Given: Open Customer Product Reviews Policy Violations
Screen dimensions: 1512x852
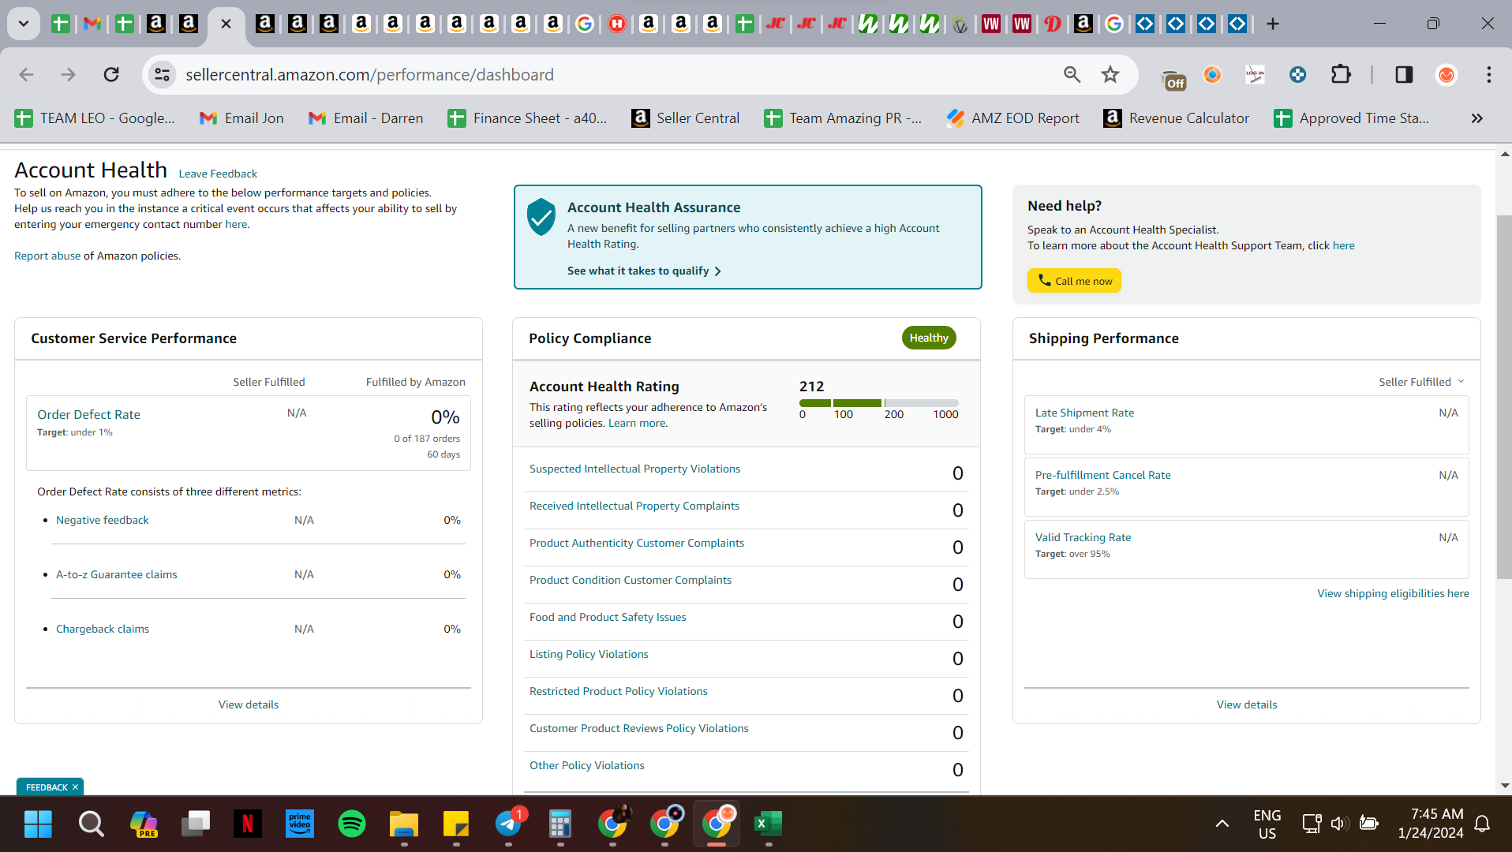Looking at the screenshot, I should 639,728.
